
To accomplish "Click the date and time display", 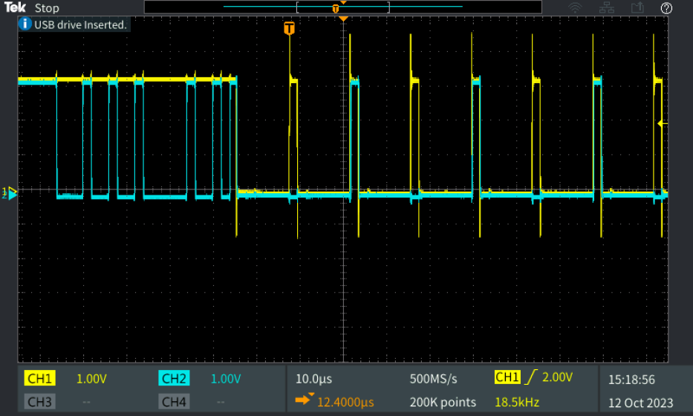I will pos(642,391).
